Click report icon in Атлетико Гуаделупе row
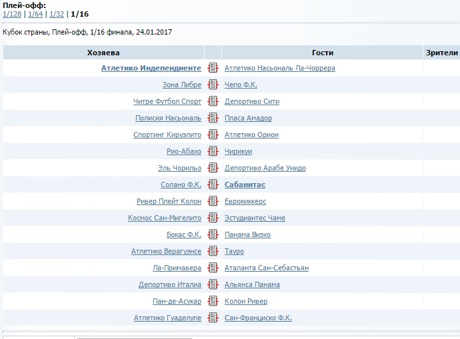Viewport: 460px width, 339px height. (x=213, y=318)
